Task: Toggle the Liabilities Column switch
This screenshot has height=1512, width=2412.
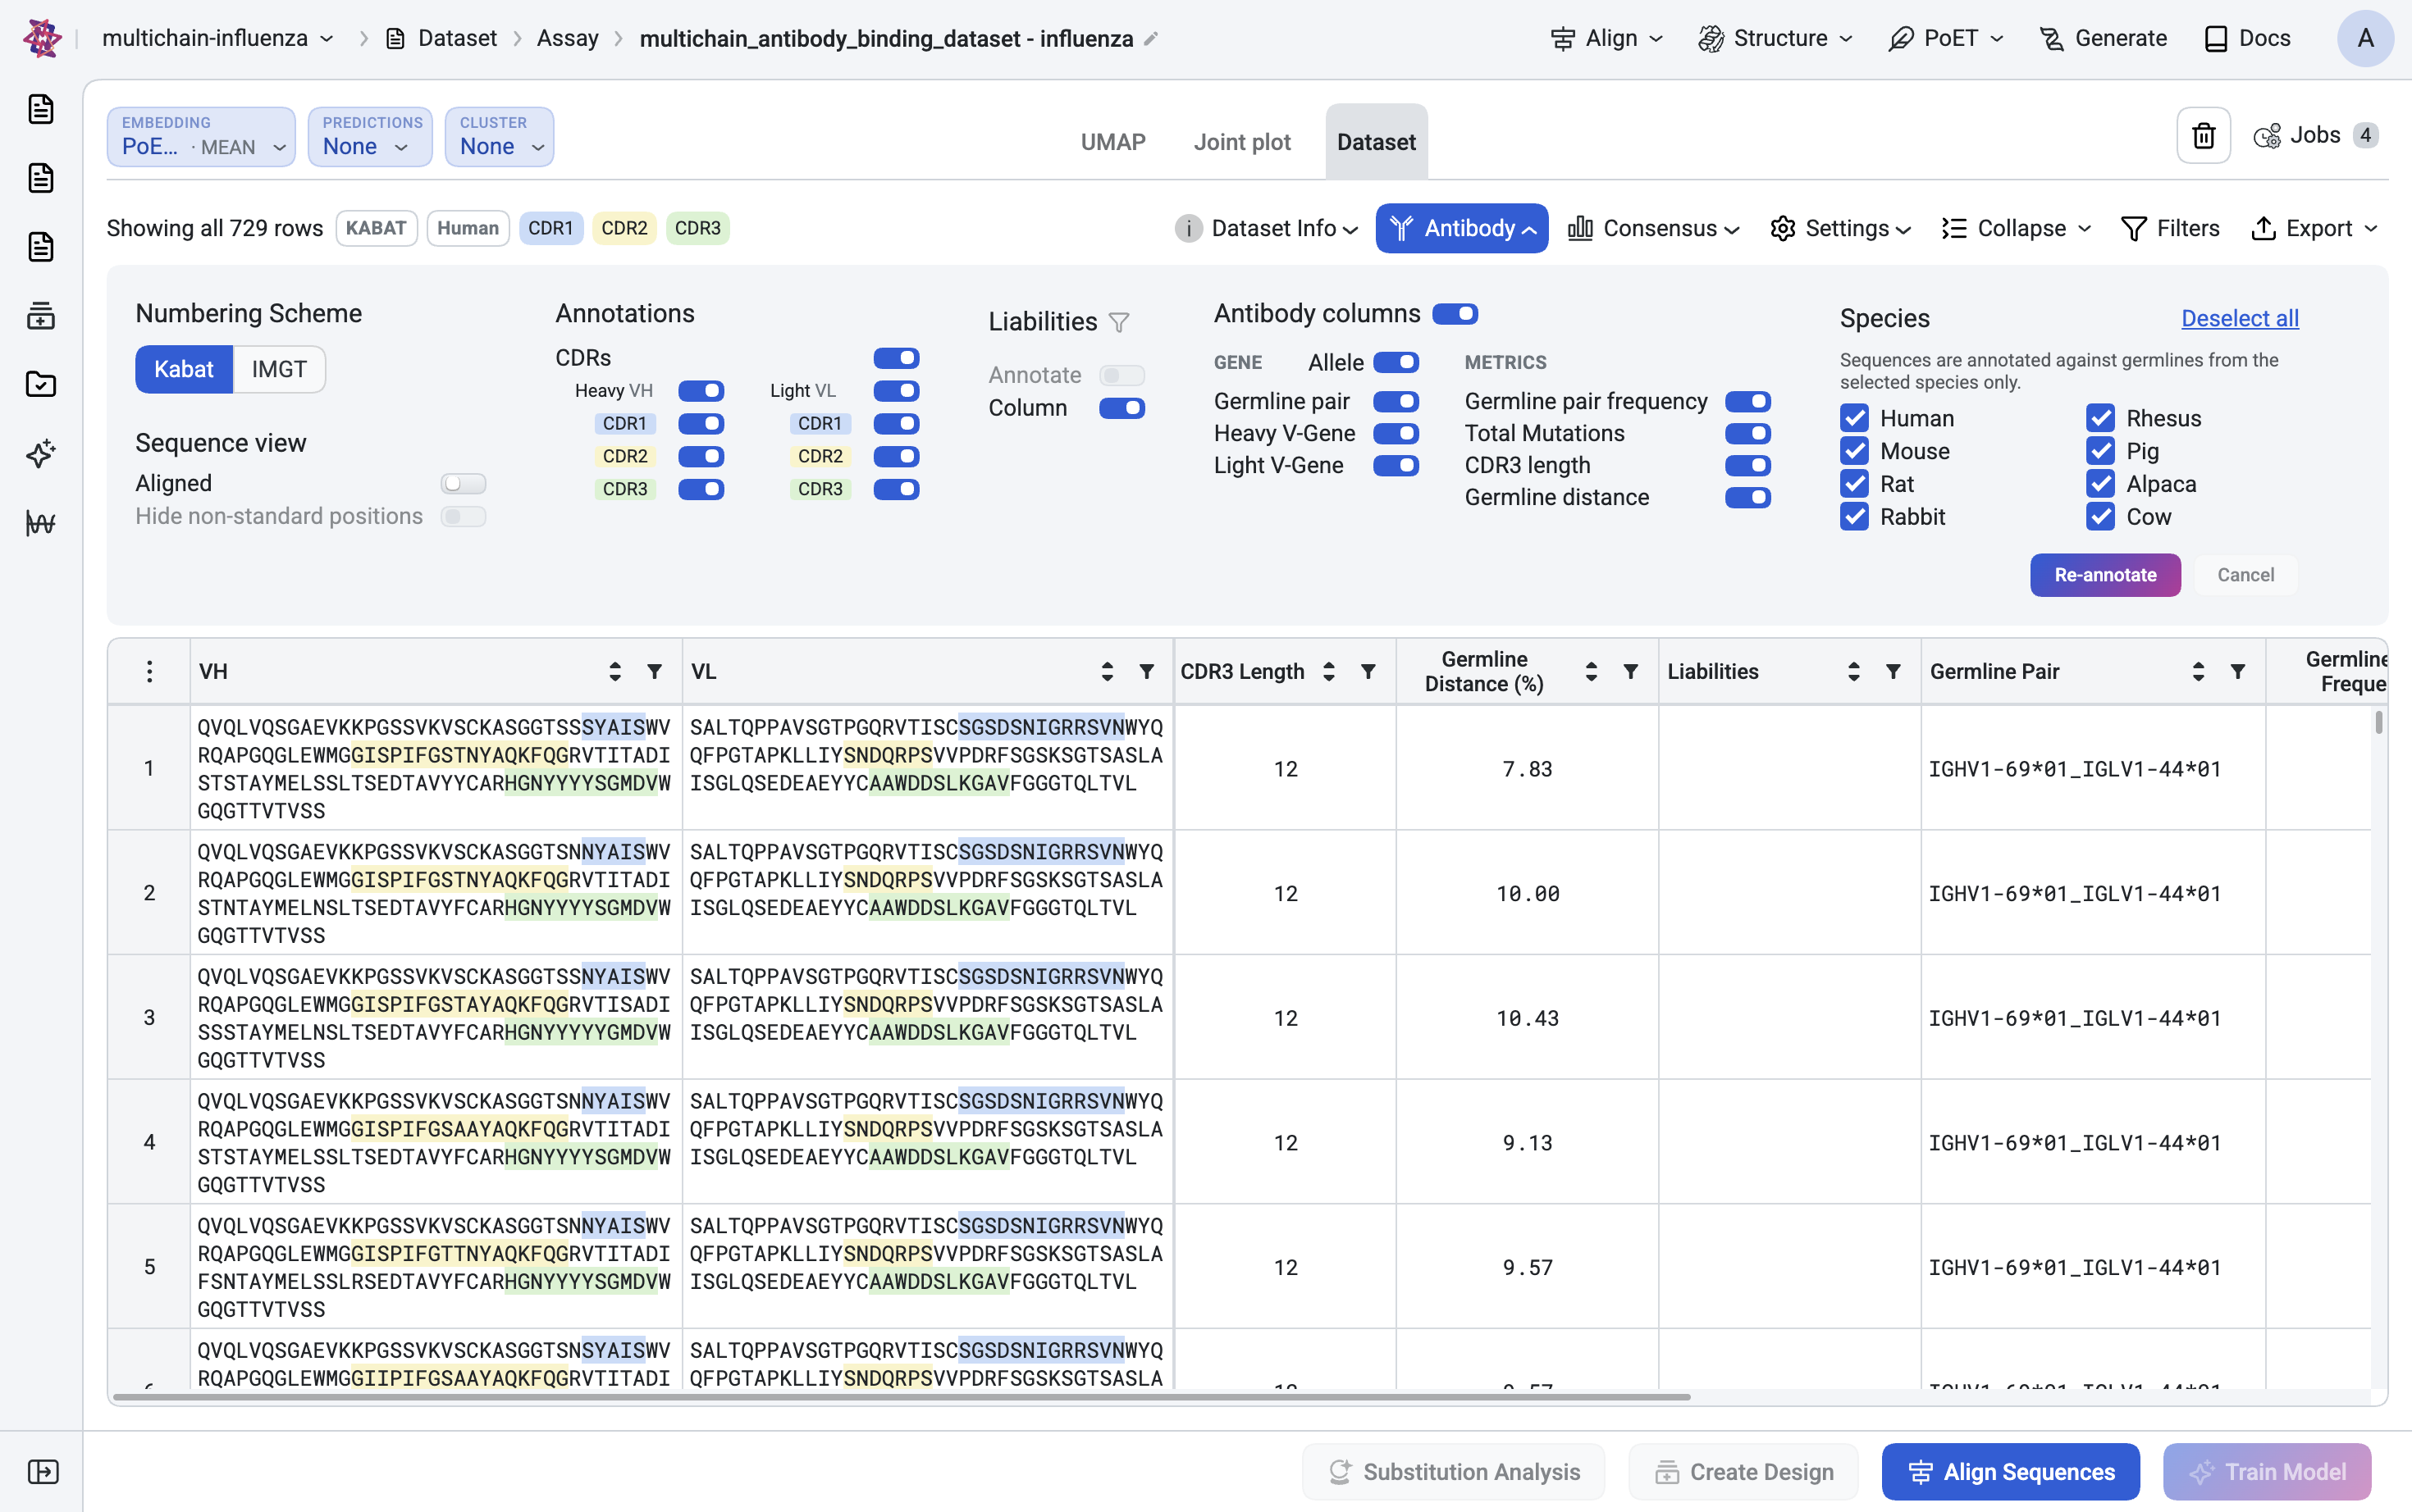Action: 1121,408
